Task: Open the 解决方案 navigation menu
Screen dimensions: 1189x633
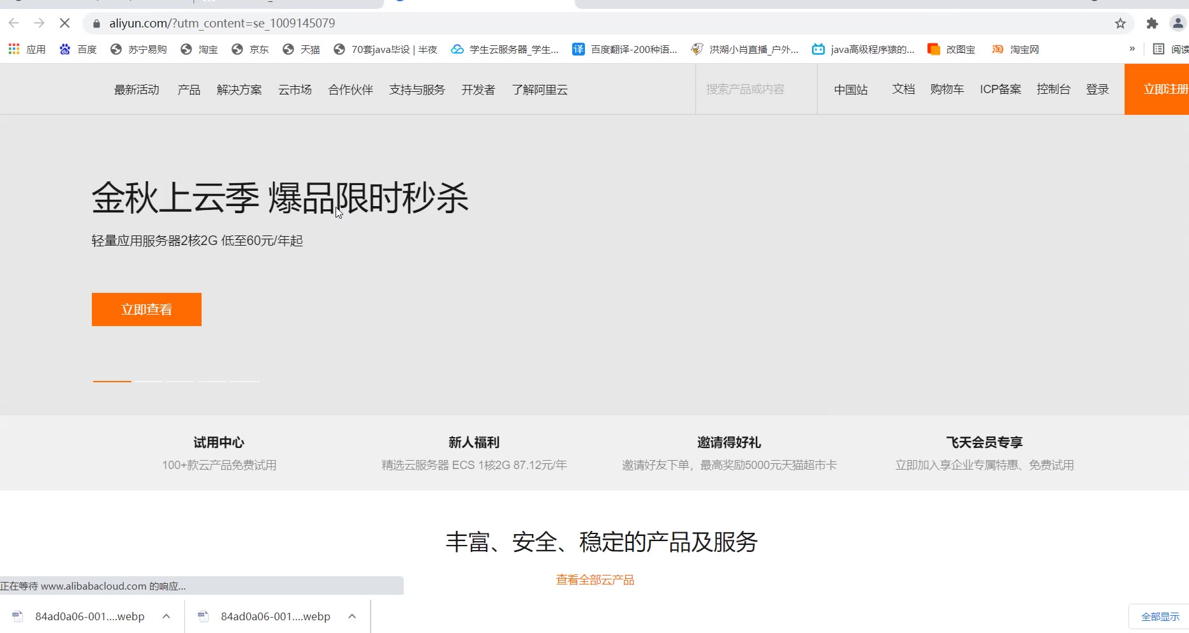Action: click(239, 89)
